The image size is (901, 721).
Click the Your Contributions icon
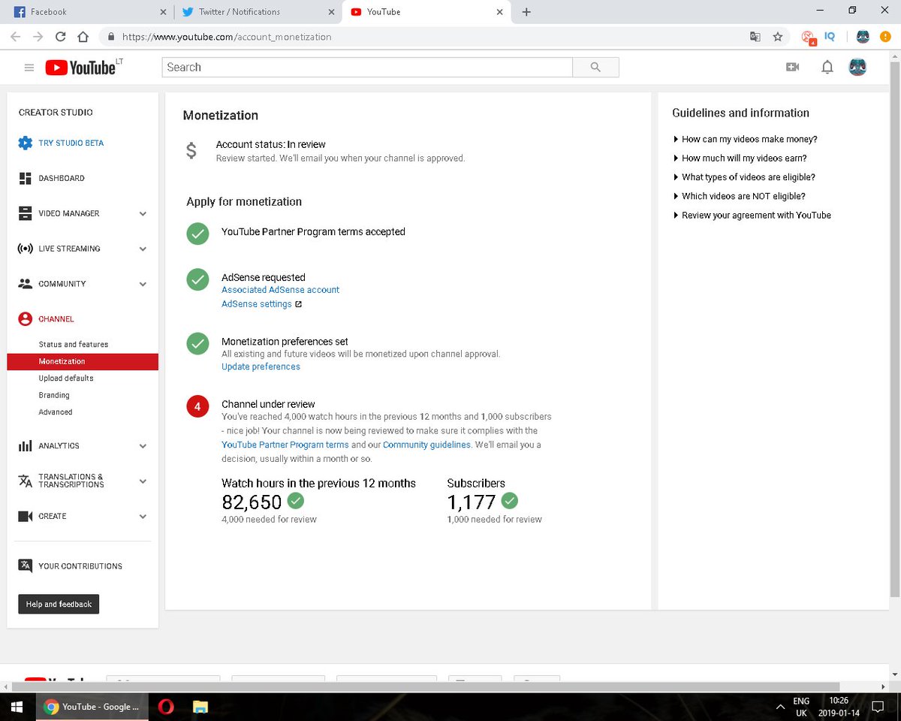tap(25, 566)
